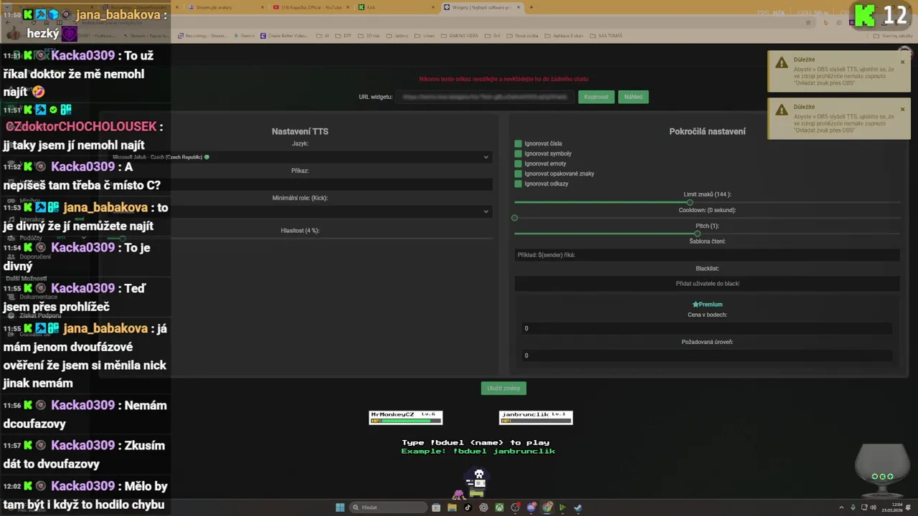Image resolution: width=918 pixels, height=516 pixels.
Task: Click the "Example: !bduel janbrunclik" text
Action: tap(478, 451)
